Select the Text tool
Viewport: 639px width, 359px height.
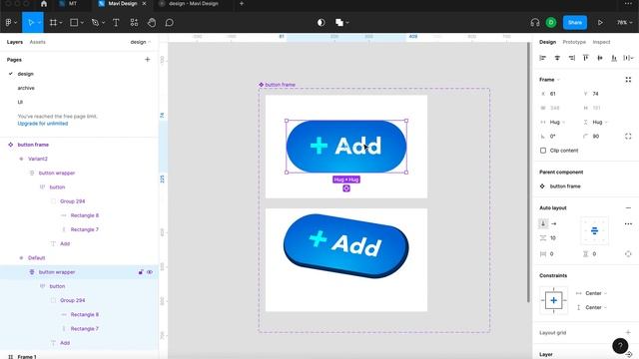pyautogui.click(x=116, y=22)
